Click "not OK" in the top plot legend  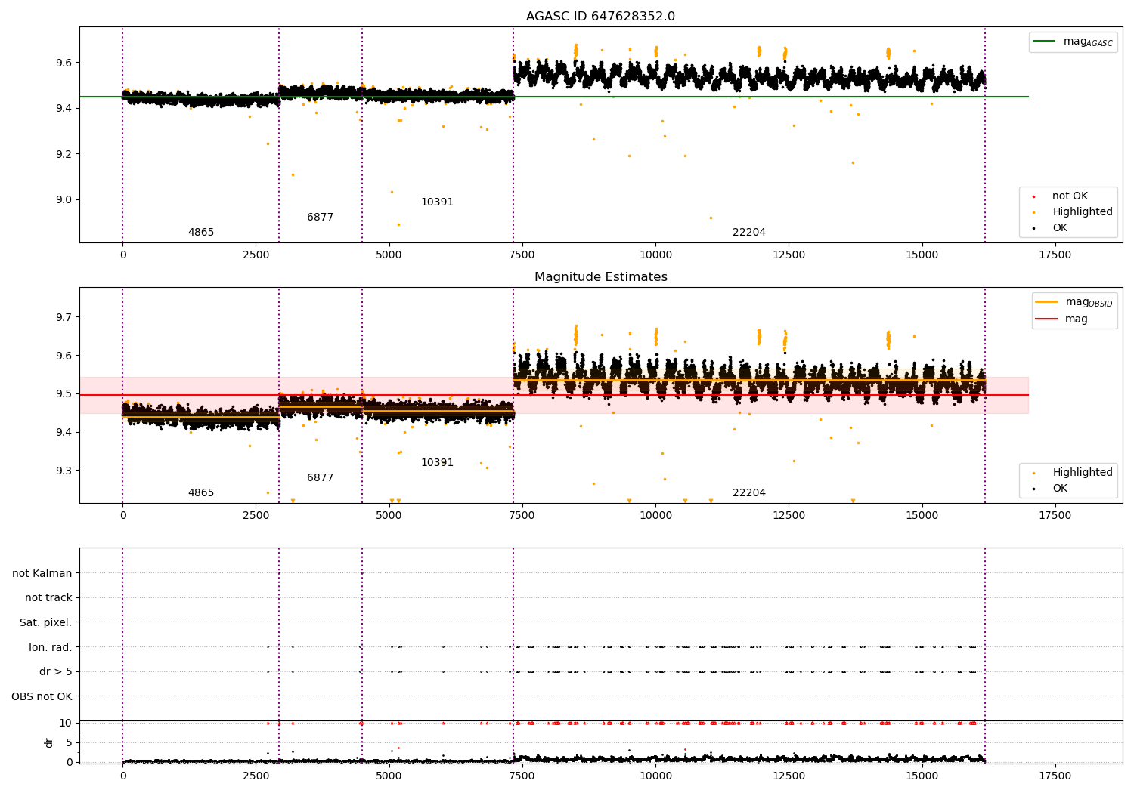pos(1070,196)
